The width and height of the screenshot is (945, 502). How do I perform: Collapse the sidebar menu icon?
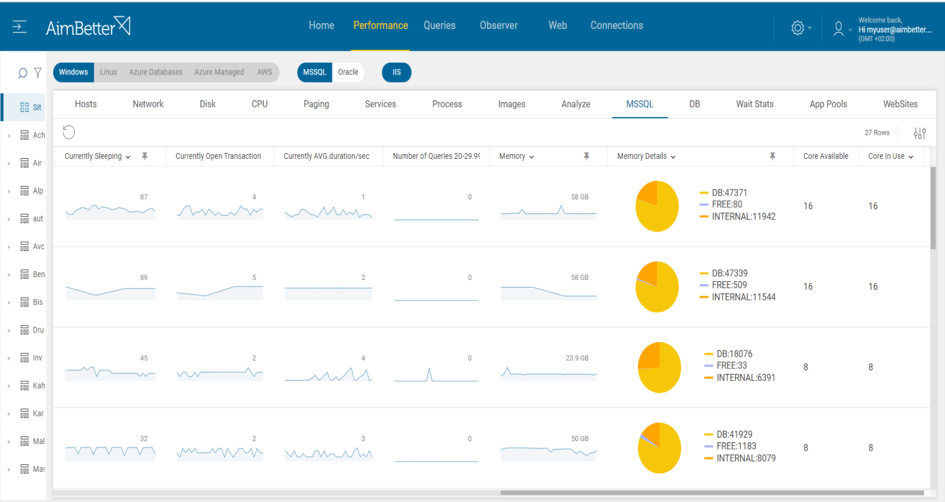pyautogui.click(x=19, y=27)
